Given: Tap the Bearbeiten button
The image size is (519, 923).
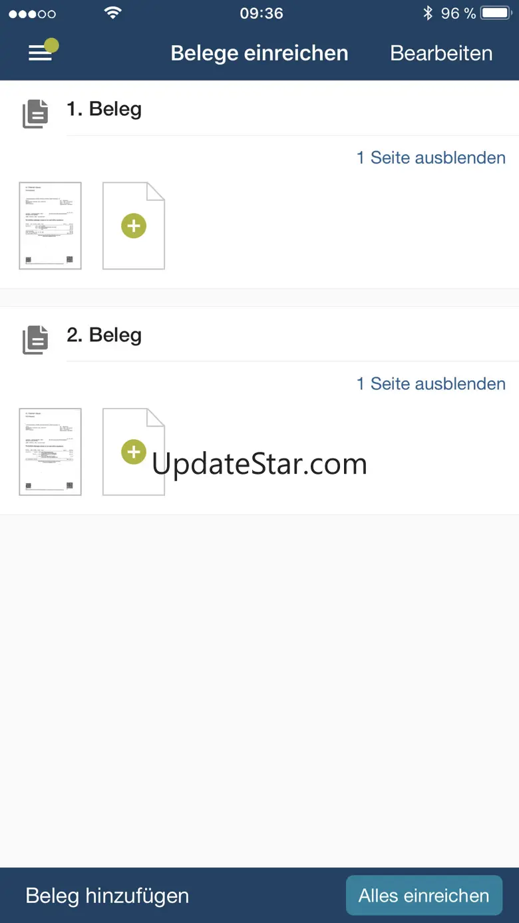Looking at the screenshot, I should (441, 53).
